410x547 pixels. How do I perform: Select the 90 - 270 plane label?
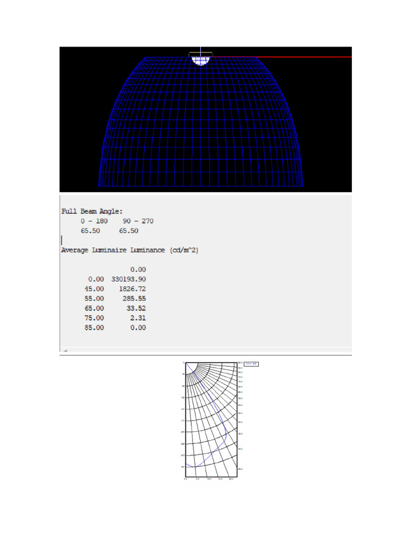click(138, 221)
